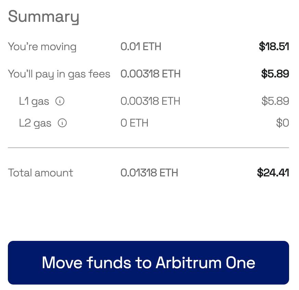Screen dimensions: 299x290
Task: Click the gas fees 0.00318 ETH total
Action: tap(150, 74)
